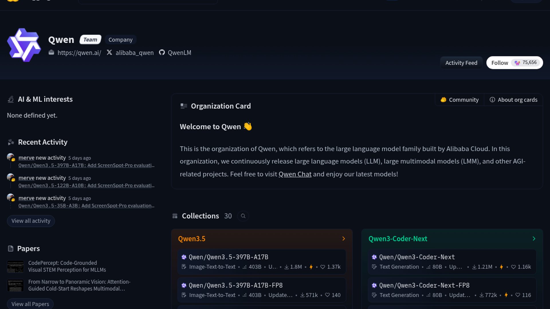
Task: Click the Qwen organization logo avatar
Action: click(24, 45)
